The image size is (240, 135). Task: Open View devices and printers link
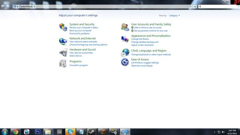pos(81,52)
